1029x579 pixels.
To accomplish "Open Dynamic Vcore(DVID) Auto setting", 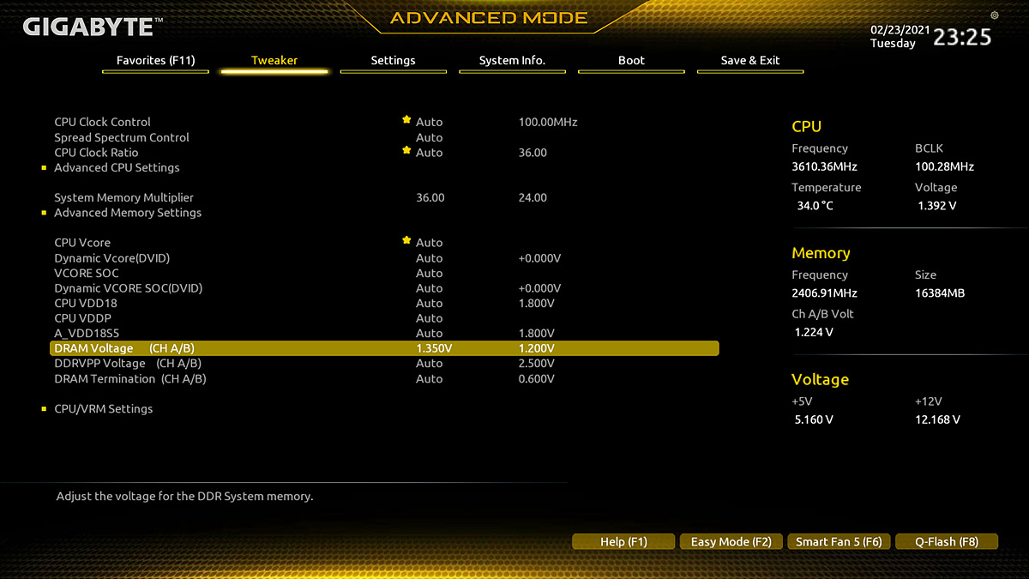I will [x=429, y=258].
